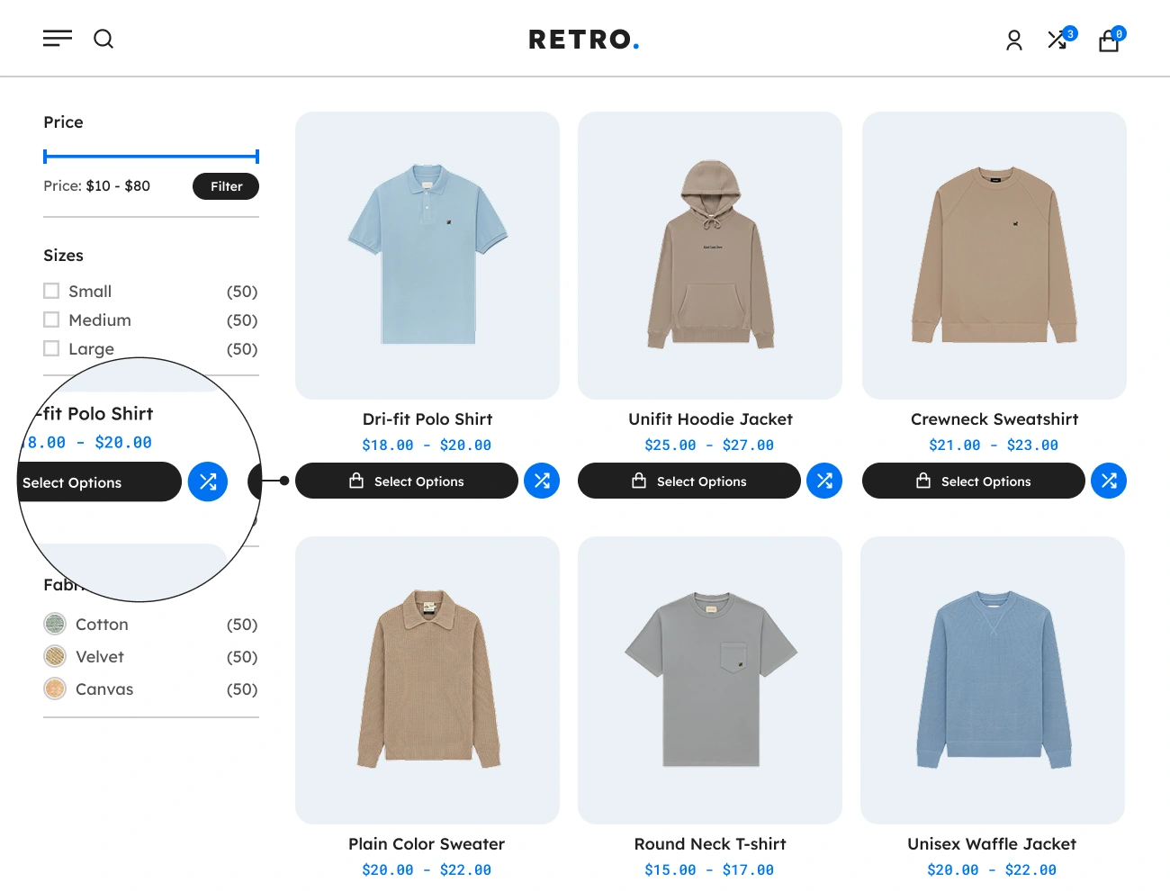
Task: Click the Unifit Hoodie Jacket title
Action: click(x=710, y=419)
